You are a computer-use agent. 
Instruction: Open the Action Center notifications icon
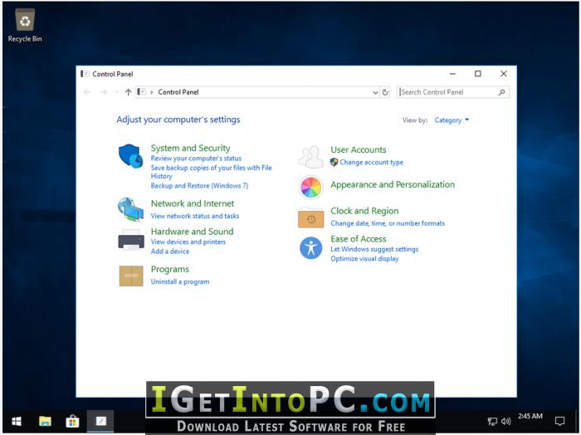coord(559,421)
